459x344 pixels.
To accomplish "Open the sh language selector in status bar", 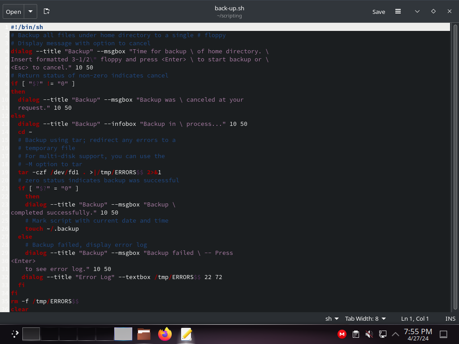I will (x=332, y=318).
